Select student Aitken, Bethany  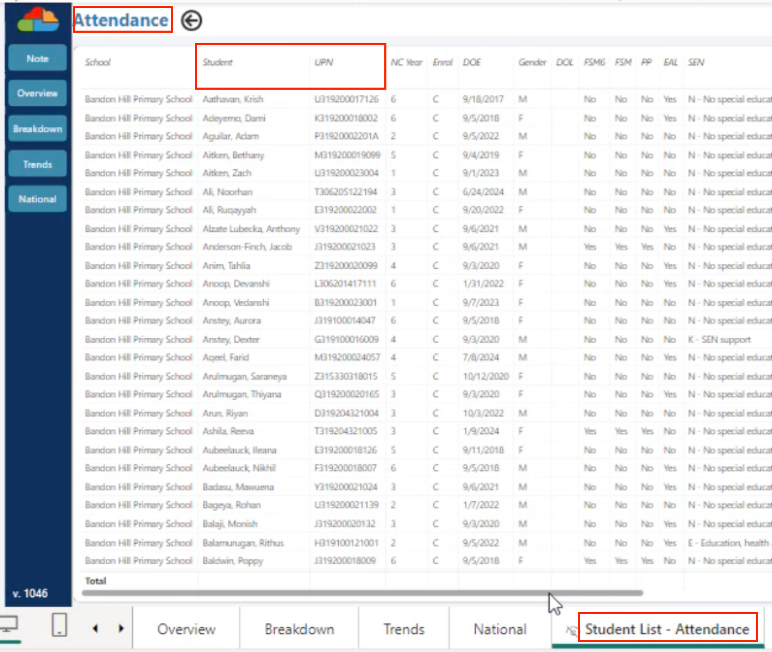point(233,155)
